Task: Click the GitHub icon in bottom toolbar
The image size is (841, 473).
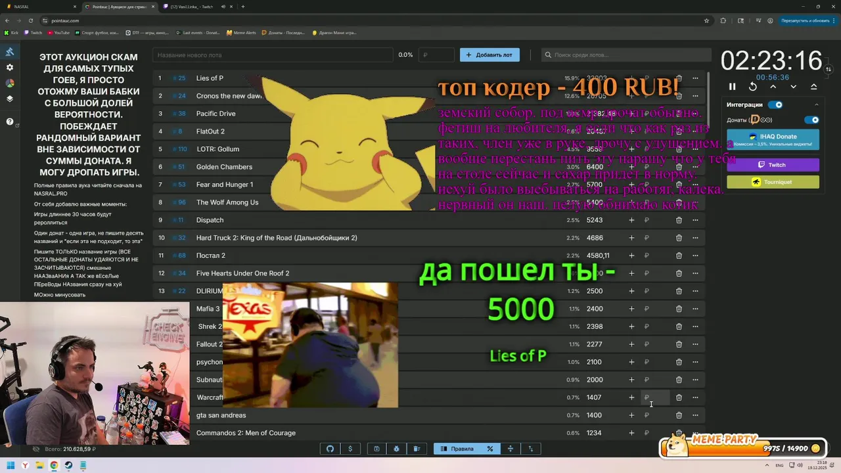Action: [330, 449]
